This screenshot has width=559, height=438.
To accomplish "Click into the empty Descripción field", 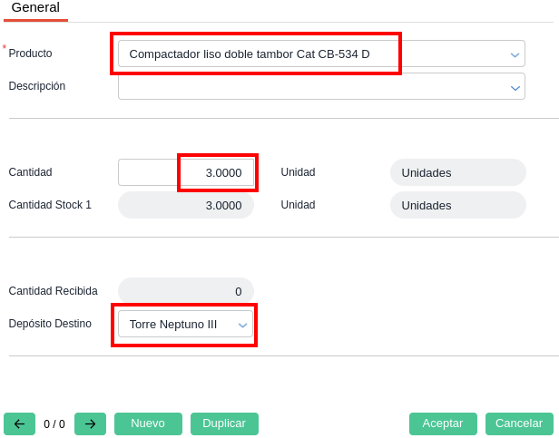I will (309, 86).
